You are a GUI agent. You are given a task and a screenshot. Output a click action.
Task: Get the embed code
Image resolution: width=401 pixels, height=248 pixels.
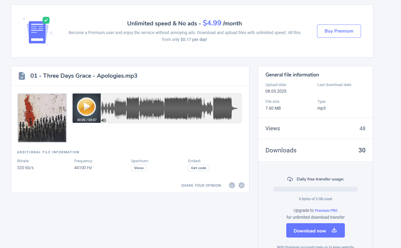click(x=199, y=168)
